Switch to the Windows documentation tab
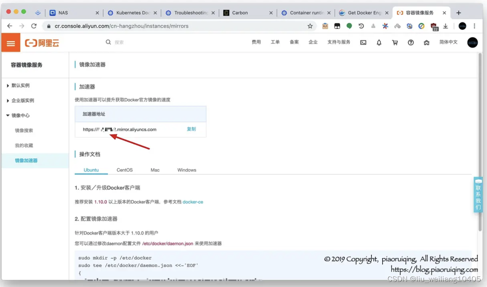The height and width of the screenshot is (287, 487). (x=187, y=170)
